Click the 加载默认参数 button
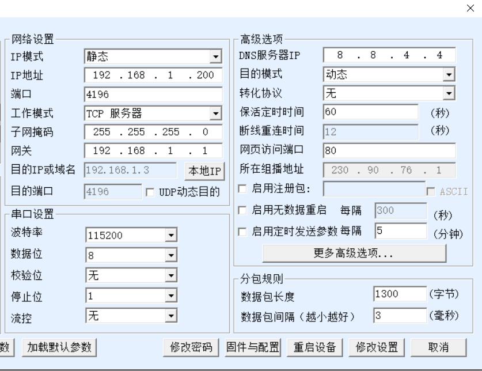Image resolution: width=482 pixels, height=371 pixels. (x=59, y=347)
